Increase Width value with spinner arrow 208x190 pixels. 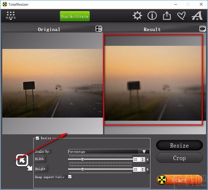[x=143, y=158]
